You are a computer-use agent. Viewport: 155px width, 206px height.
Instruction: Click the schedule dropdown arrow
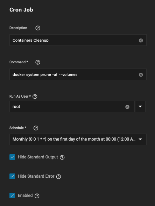click(x=140, y=139)
